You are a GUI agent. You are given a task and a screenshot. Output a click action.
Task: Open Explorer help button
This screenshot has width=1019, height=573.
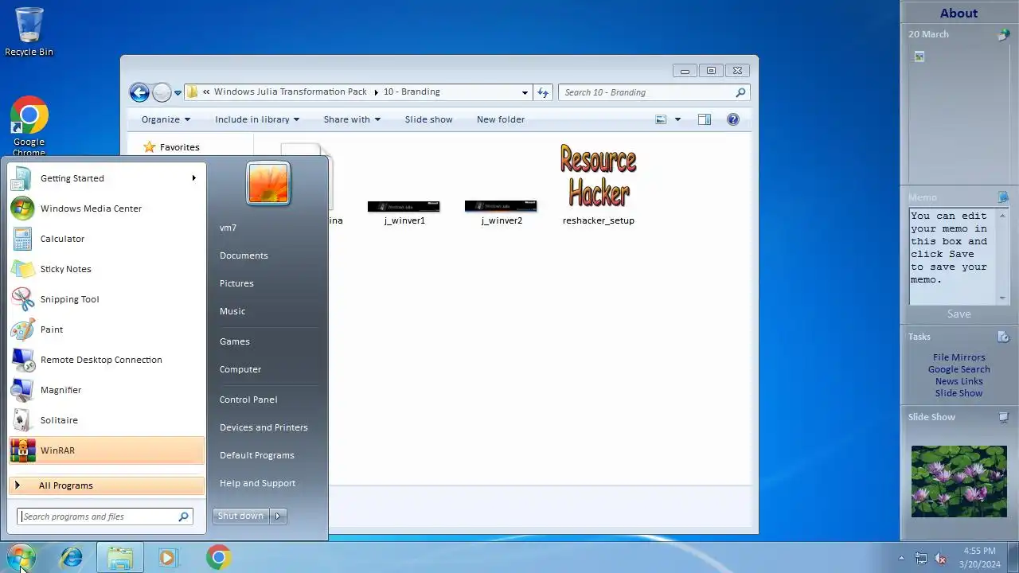tap(733, 119)
